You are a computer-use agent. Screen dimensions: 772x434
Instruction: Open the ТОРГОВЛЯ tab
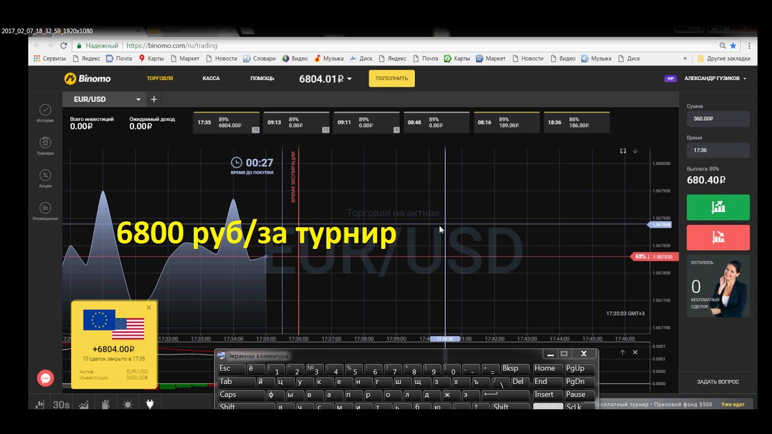pos(160,78)
